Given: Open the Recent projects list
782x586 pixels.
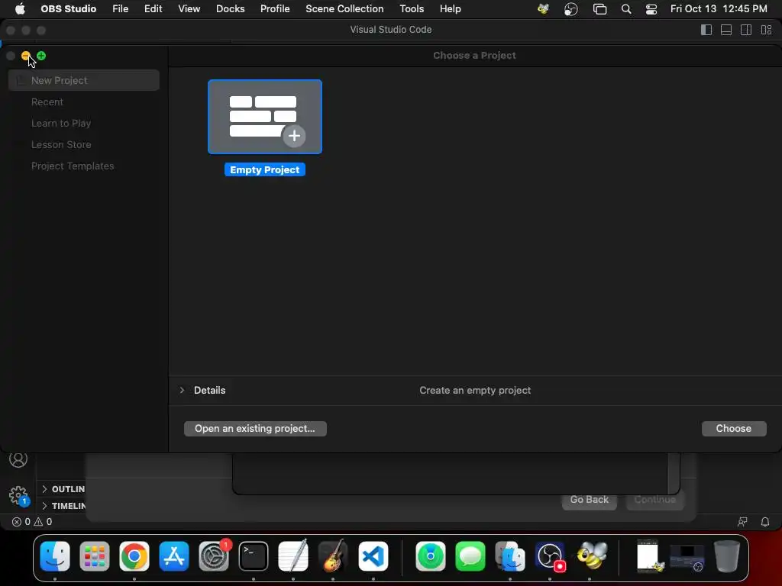Looking at the screenshot, I should pyautogui.click(x=47, y=101).
